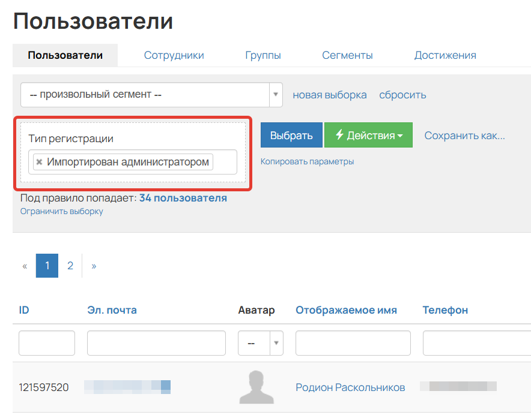
Task: Click the avatar placeholder icon for Родион Раскольников
Action: click(257, 387)
